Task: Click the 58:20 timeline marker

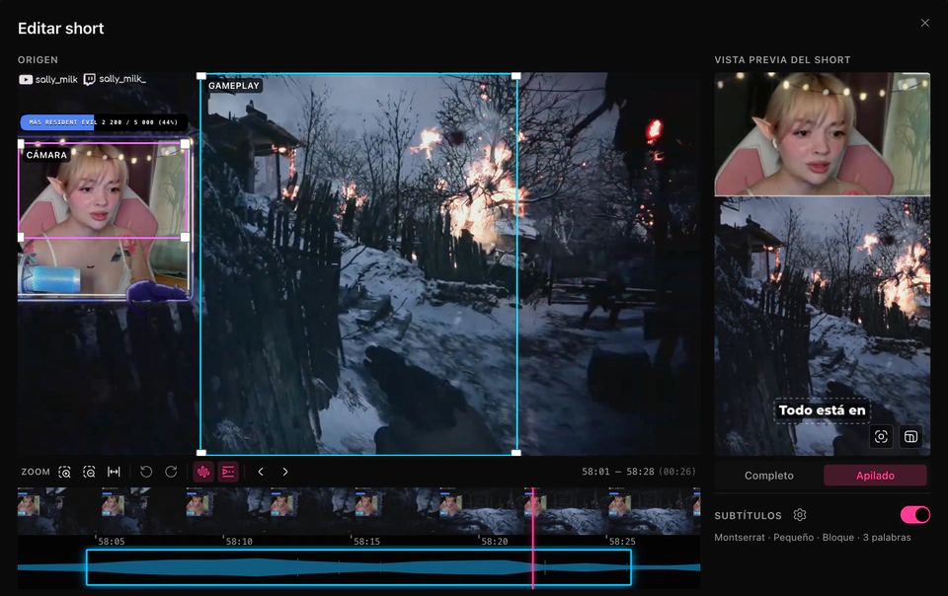Action: point(494,542)
